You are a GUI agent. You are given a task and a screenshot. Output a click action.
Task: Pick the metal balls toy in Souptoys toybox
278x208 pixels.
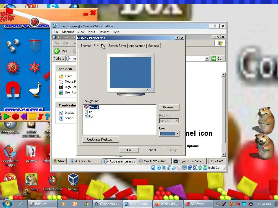(x=12, y=45)
